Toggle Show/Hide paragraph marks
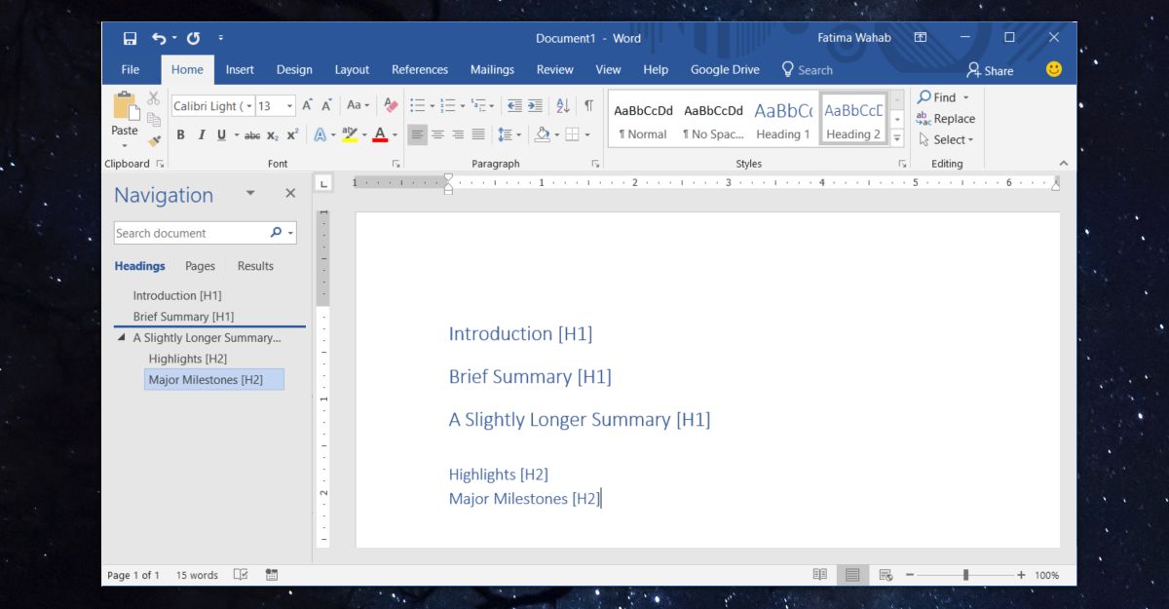The width and height of the screenshot is (1169, 609). (588, 105)
